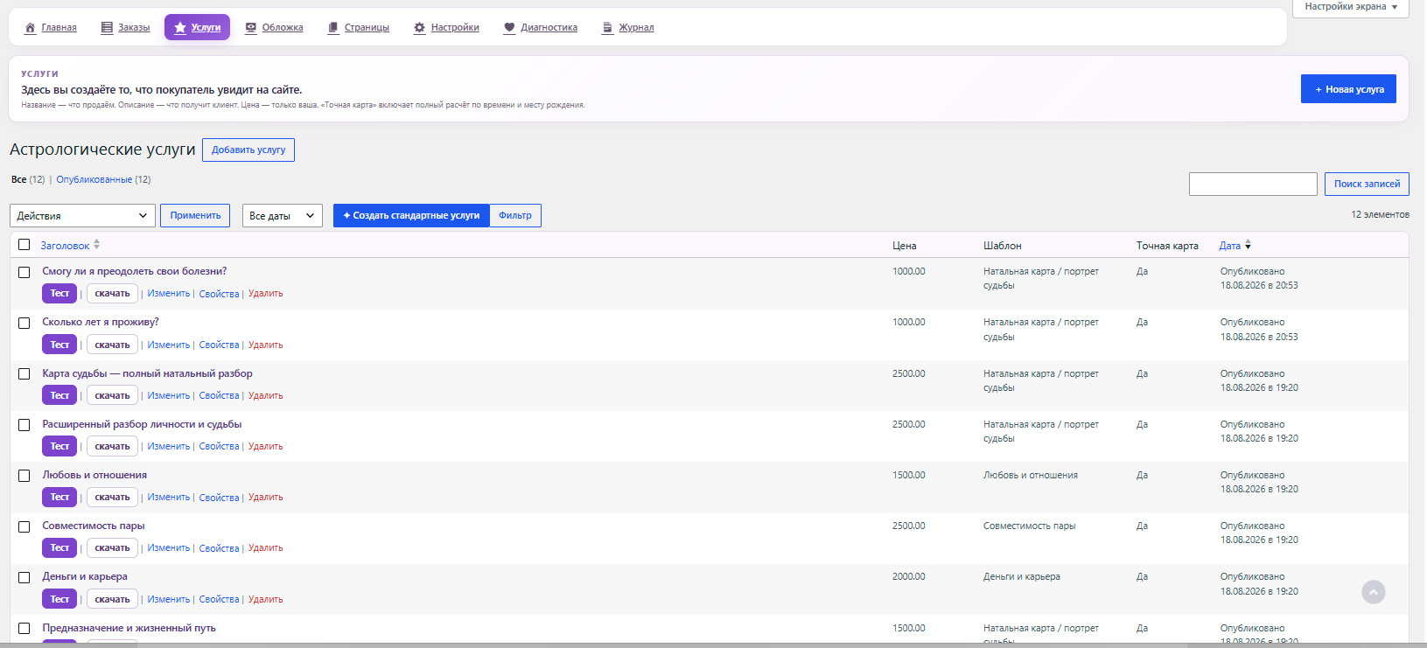Click скачать for 'Сколько лет я проживу?'

click(112, 345)
